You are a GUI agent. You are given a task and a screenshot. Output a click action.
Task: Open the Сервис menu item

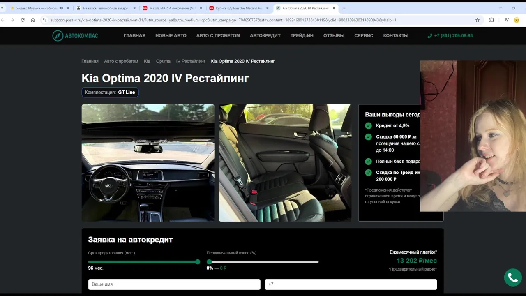tap(364, 36)
